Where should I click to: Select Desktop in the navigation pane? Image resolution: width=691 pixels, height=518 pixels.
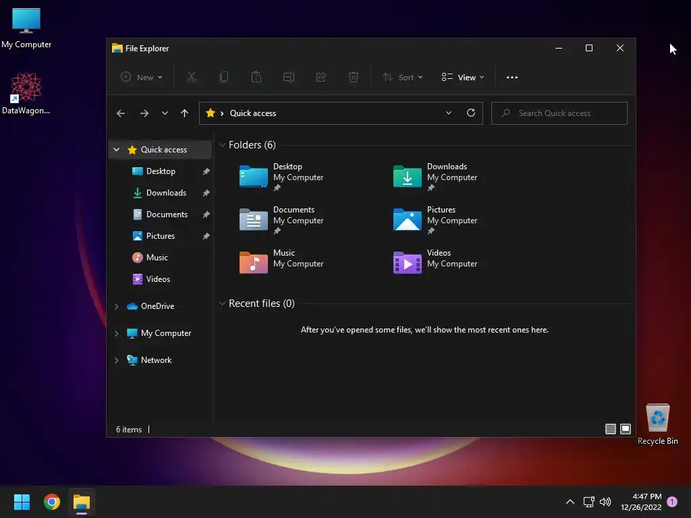tap(161, 171)
